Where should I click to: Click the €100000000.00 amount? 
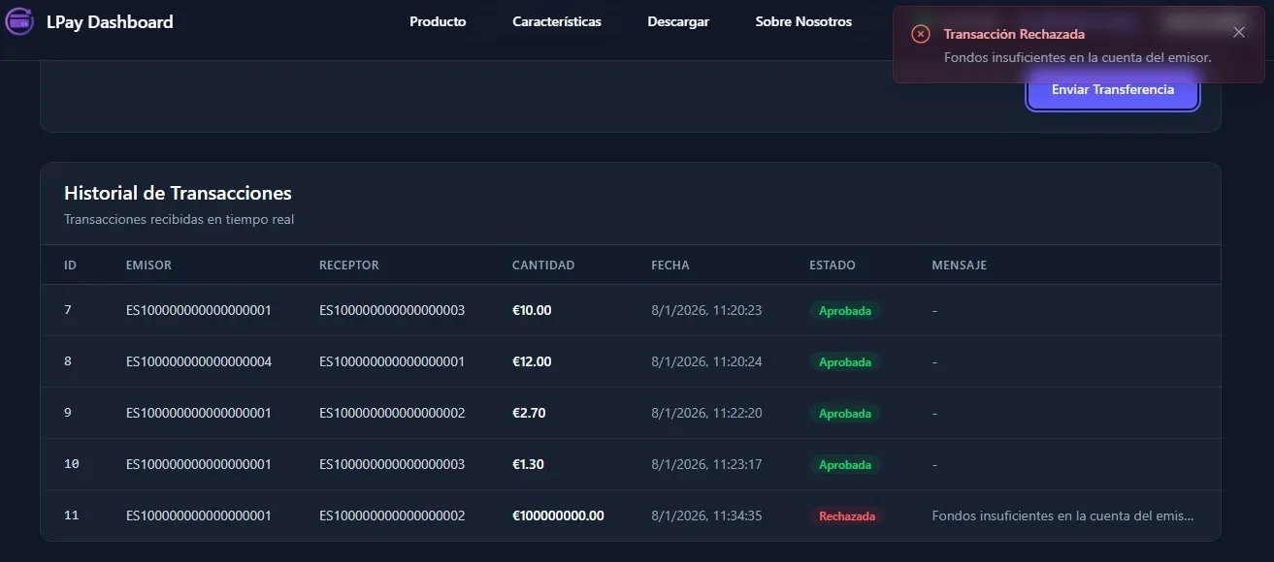click(558, 515)
